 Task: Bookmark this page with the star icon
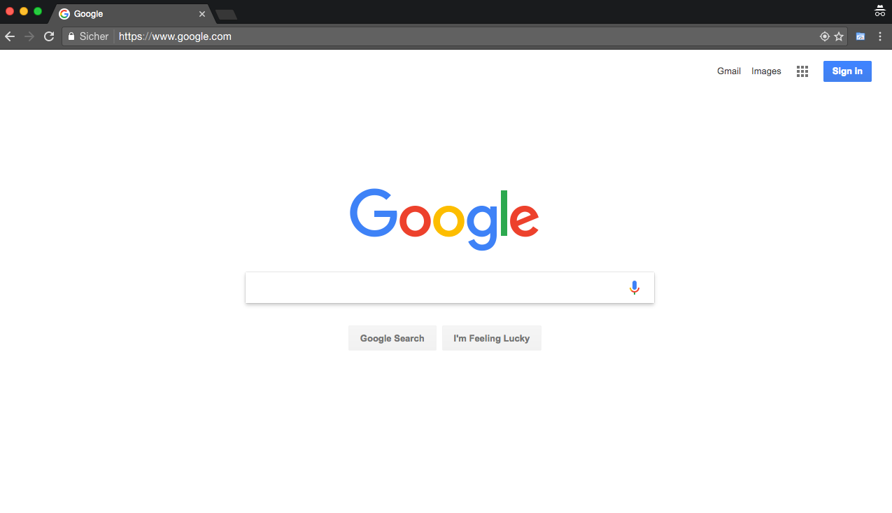click(839, 36)
